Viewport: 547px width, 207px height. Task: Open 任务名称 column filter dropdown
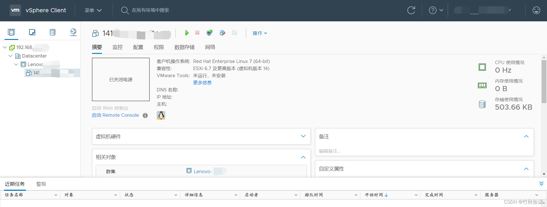coord(56,195)
